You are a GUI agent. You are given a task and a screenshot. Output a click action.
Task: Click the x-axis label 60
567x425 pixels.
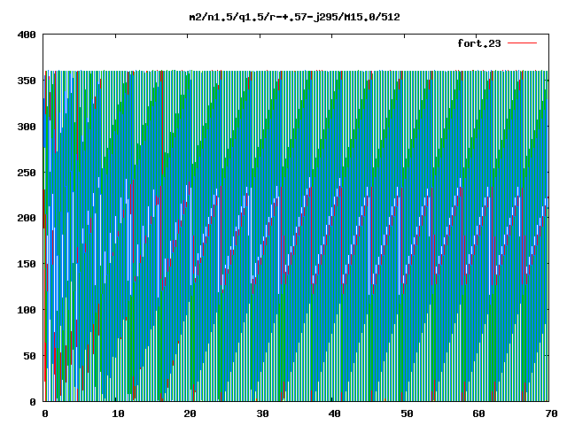(478, 413)
